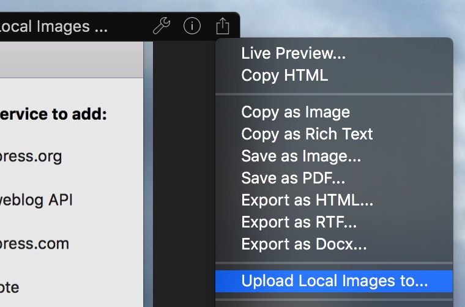The width and height of the screenshot is (465, 307).
Task: Choose Copy as Image
Action: (334, 112)
